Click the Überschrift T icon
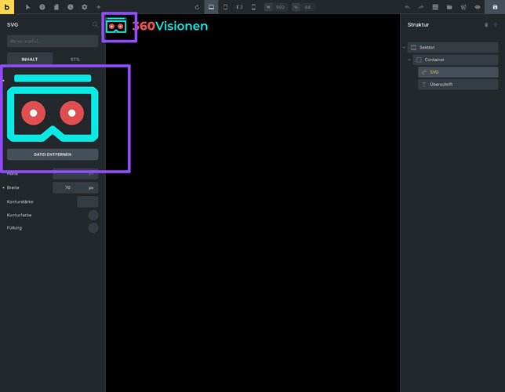 click(423, 85)
